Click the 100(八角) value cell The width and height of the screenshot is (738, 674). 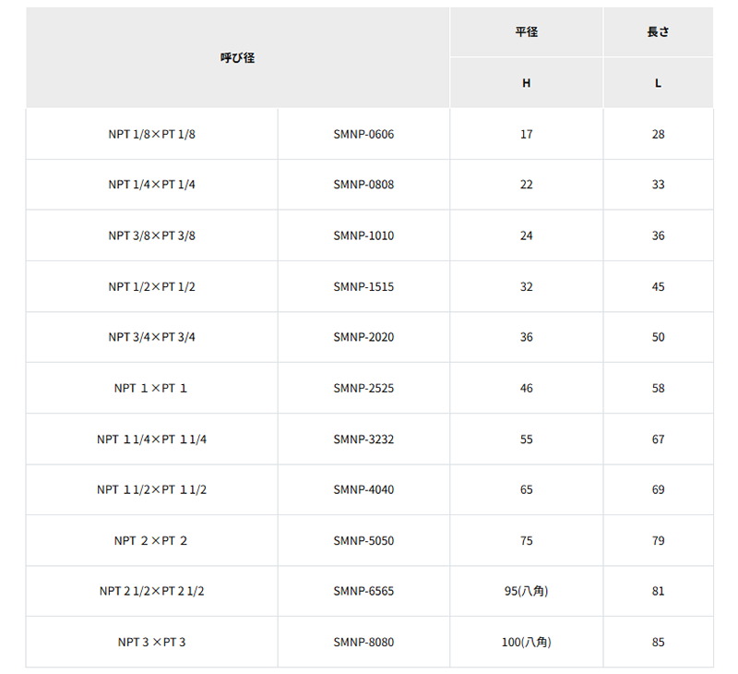(x=526, y=642)
